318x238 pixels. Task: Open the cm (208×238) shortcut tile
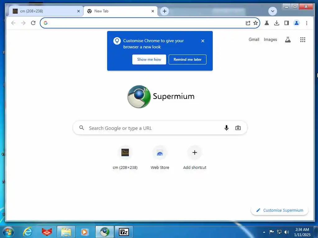click(x=125, y=158)
